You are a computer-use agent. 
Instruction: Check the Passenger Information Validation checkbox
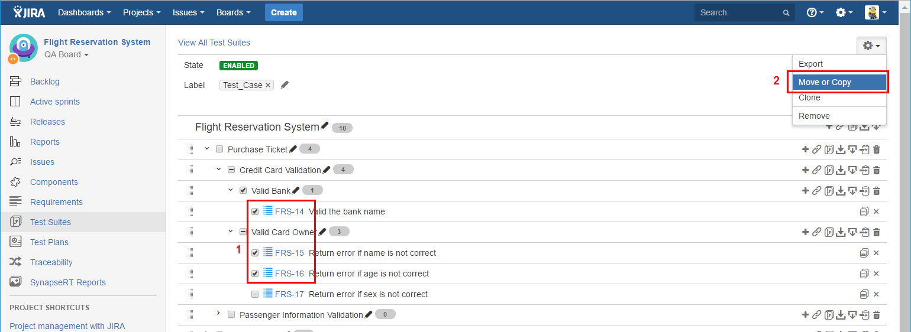[x=231, y=315]
